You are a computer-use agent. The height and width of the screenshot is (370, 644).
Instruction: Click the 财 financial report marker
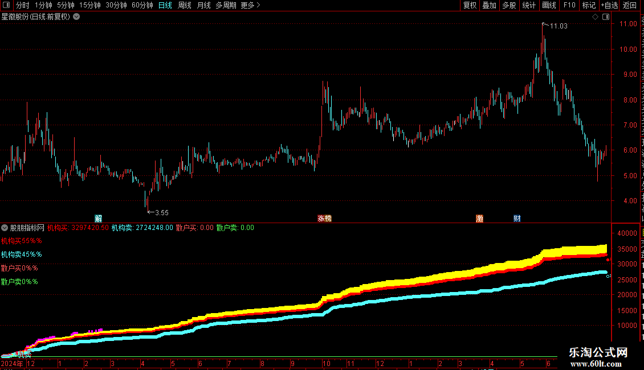(517, 218)
